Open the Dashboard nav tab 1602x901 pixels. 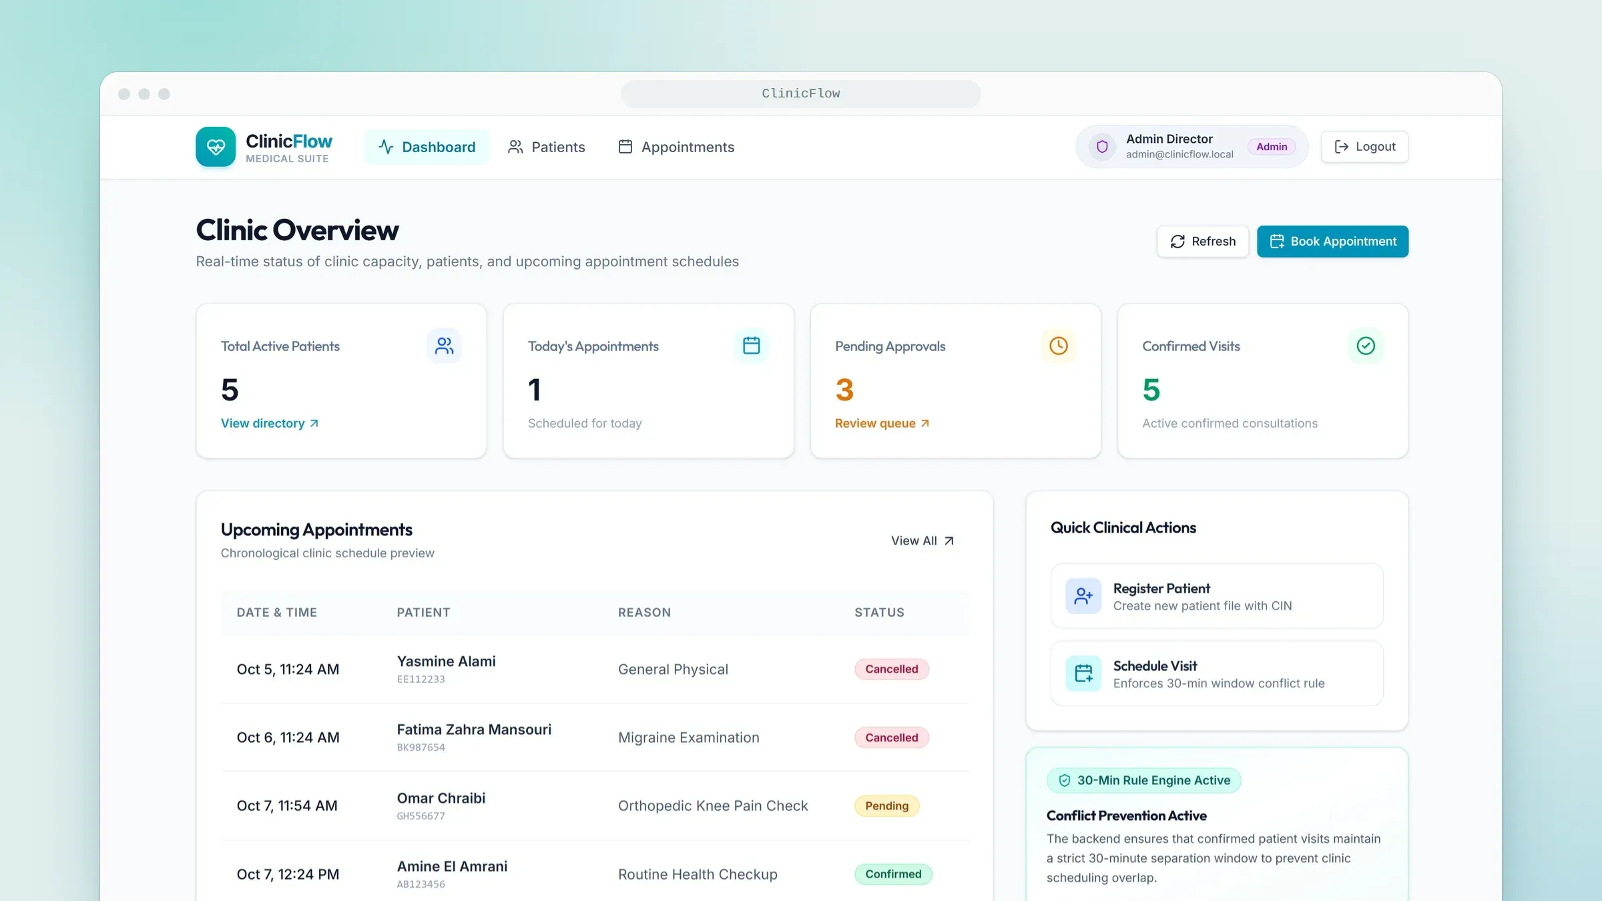pos(427,147)
